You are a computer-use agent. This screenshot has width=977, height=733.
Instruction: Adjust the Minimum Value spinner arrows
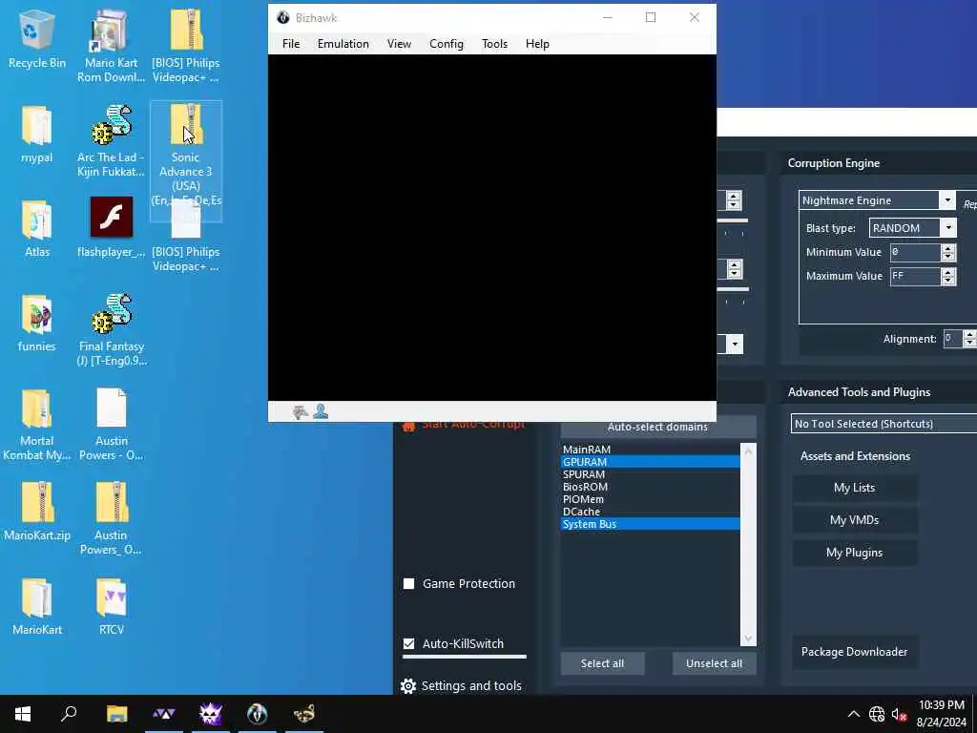click(x=947, y=252)
